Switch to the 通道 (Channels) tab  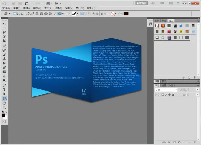point(164,86)
